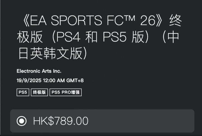Select the HK$789.00 radio button
Screen dimensions: 202x136
22,121
